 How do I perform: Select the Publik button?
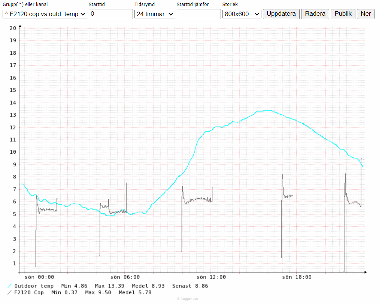[x=343, y=14]
